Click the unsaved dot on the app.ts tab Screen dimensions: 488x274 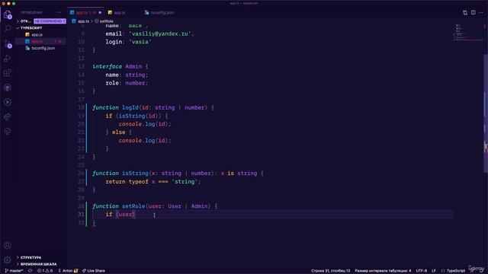click(x=100, y=13)
